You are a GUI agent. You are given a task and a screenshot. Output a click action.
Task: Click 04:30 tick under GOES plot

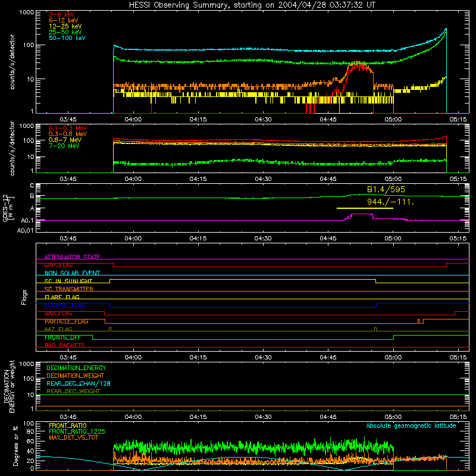pyautogui.click(x=263, y=239)
